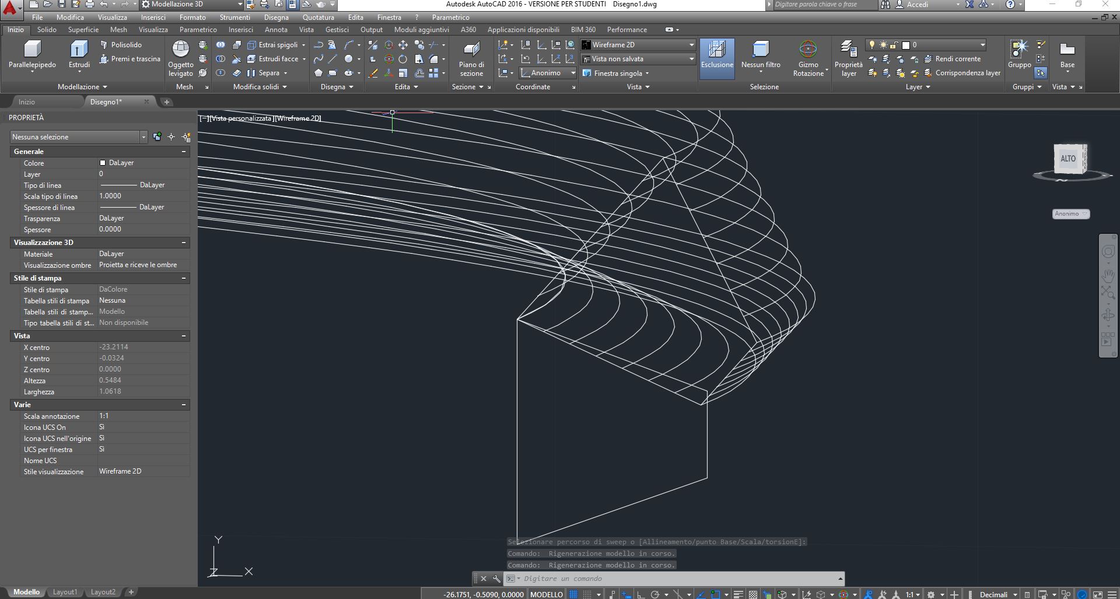Open the Strumenti menu
The width and height of the screenshot is (1120, 599).
[235, 17]
